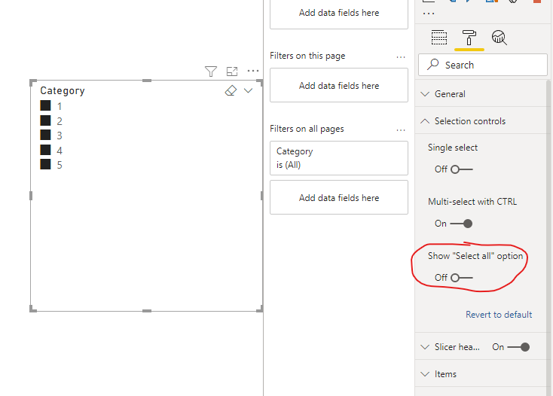Tick the checkbox for category 1
The height and width of the screenshot is (396, 553).
[45, 105]
